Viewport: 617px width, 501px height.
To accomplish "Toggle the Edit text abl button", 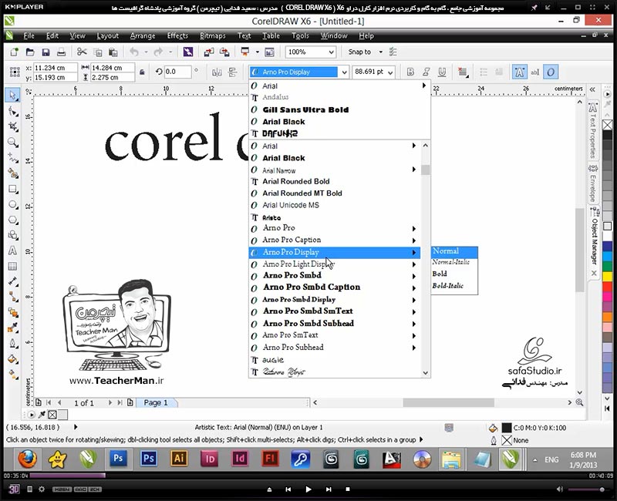I will pyautogui.click(x=534, y=72).
